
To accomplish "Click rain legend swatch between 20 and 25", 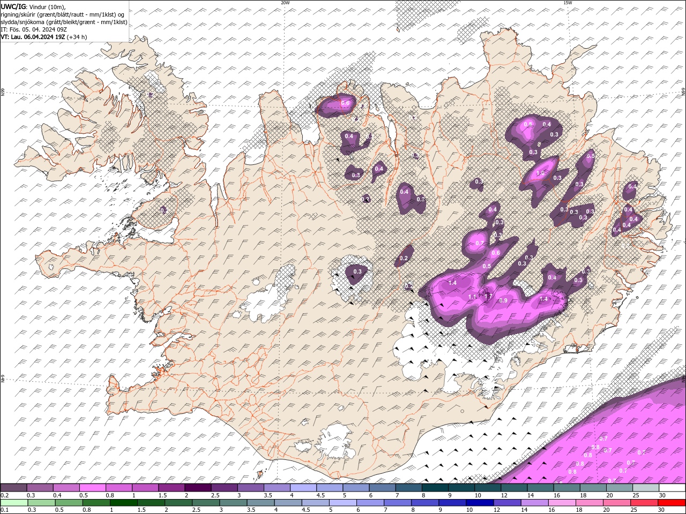I will (x=616, y=503).
